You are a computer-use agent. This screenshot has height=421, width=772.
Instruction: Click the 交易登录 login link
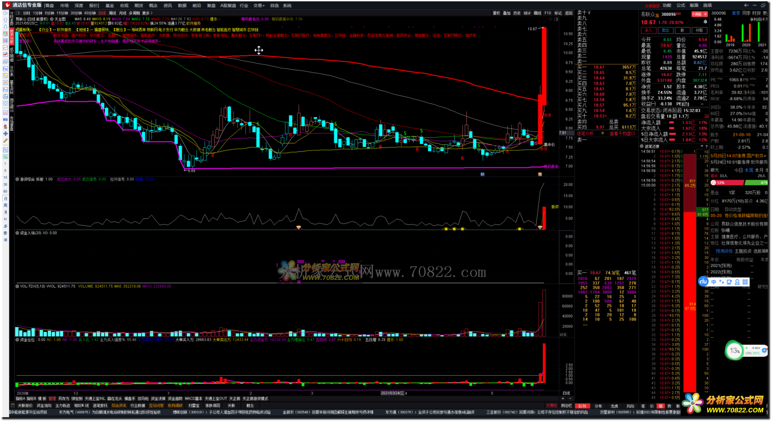tap(652, 6)
